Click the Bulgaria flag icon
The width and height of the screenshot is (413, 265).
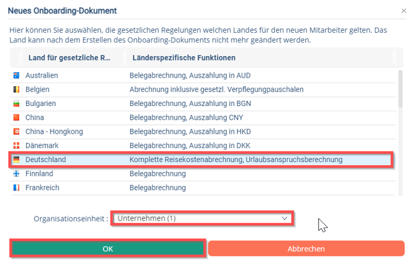[16, 104]
